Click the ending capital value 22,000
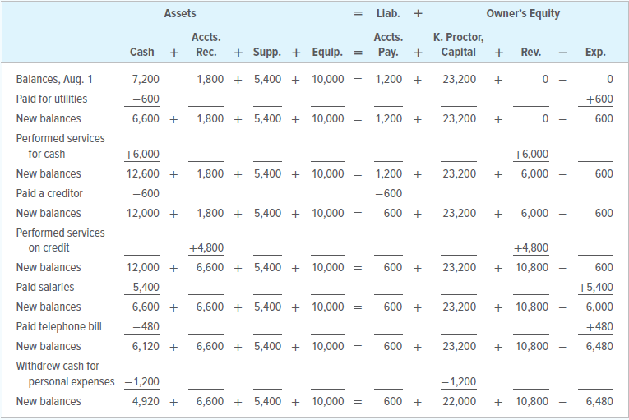Screen dimensions: 629x420 (459, 402)
